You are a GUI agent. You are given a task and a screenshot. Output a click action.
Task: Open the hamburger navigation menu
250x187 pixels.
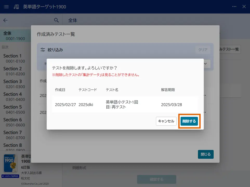(x=6, y=7)
